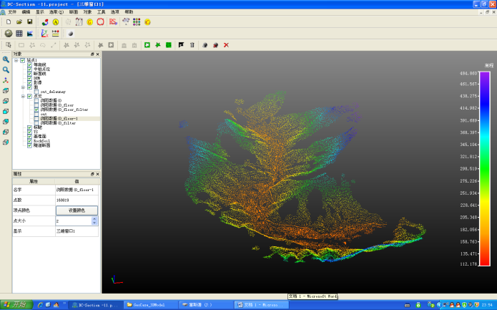Enable the out_delaunay checkbox
Screen dimensions: 497x310
coord(36,92)
